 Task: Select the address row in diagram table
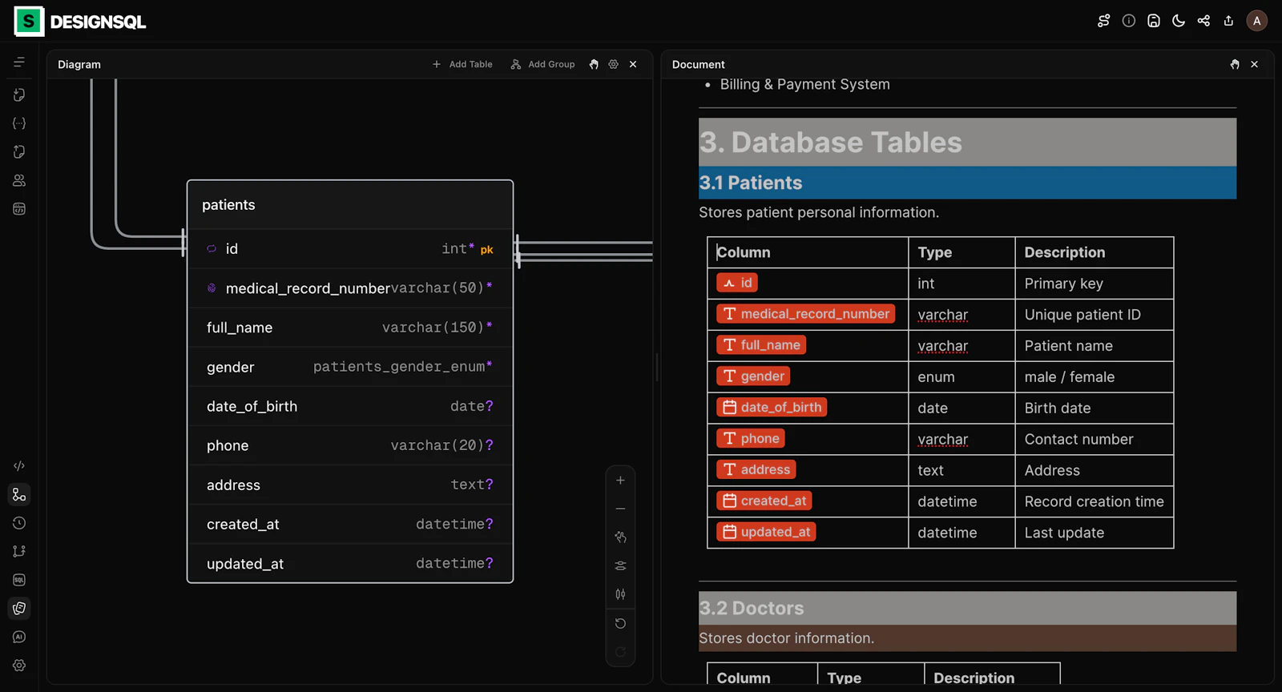click(x=350, y=485)
